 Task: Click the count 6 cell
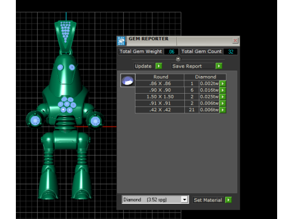pos(192,90)
